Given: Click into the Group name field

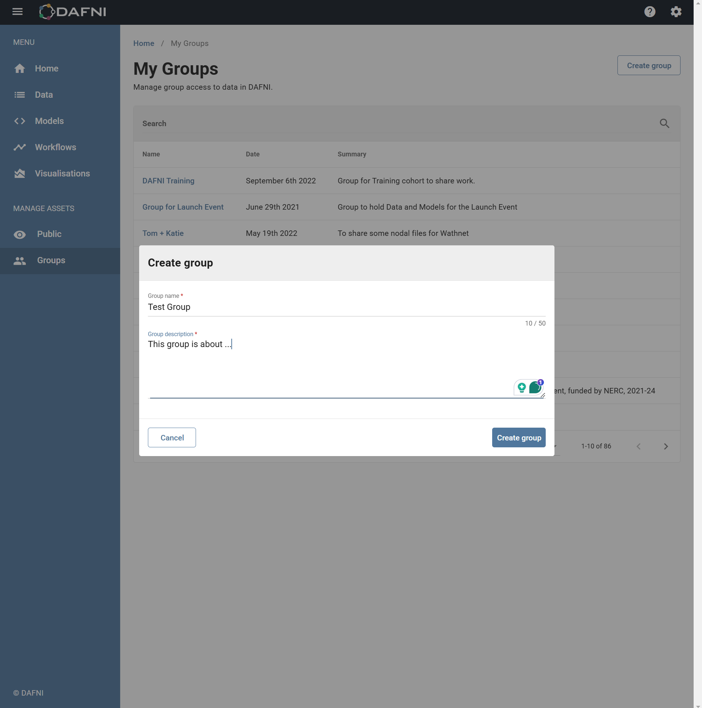Looking at the screenshot, I should point(346,307).
